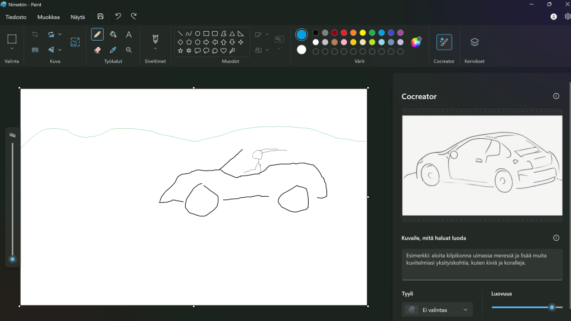Click the Save button in title bar
Screen dimensions: 571x321
point(100,17)
